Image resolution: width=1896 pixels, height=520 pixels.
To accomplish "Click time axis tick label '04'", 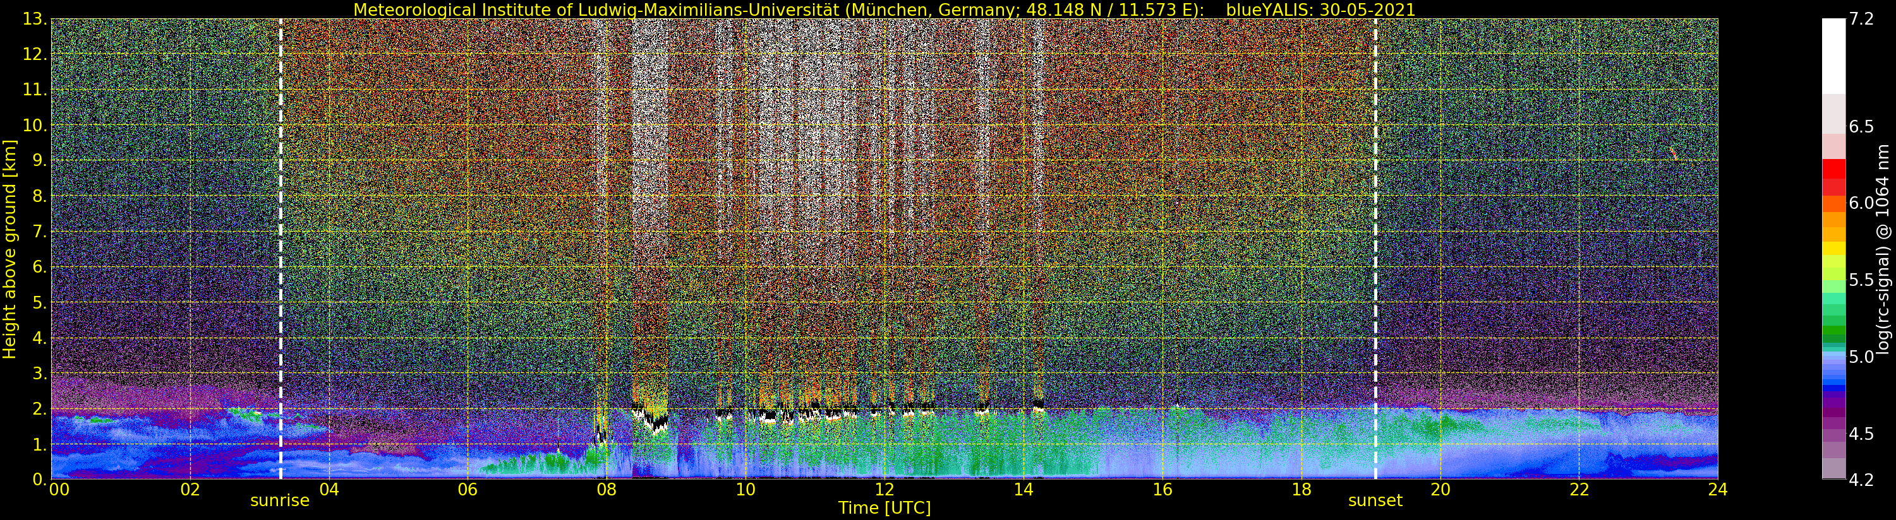I will click(x=329, y=489).
